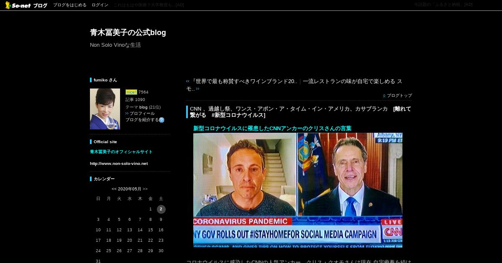Click the Non Solo Vinoな生活 subtitle

pos(115,45)
